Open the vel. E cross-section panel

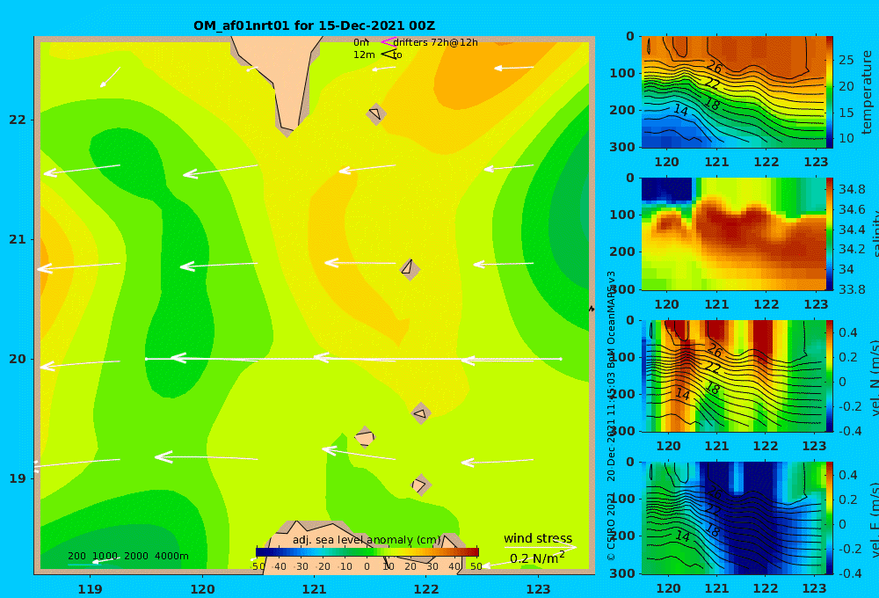click(x=733, y=518)
